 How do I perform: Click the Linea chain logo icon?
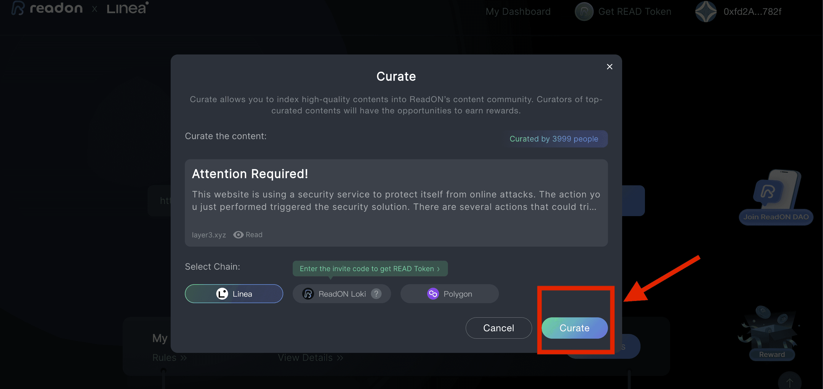222,293
